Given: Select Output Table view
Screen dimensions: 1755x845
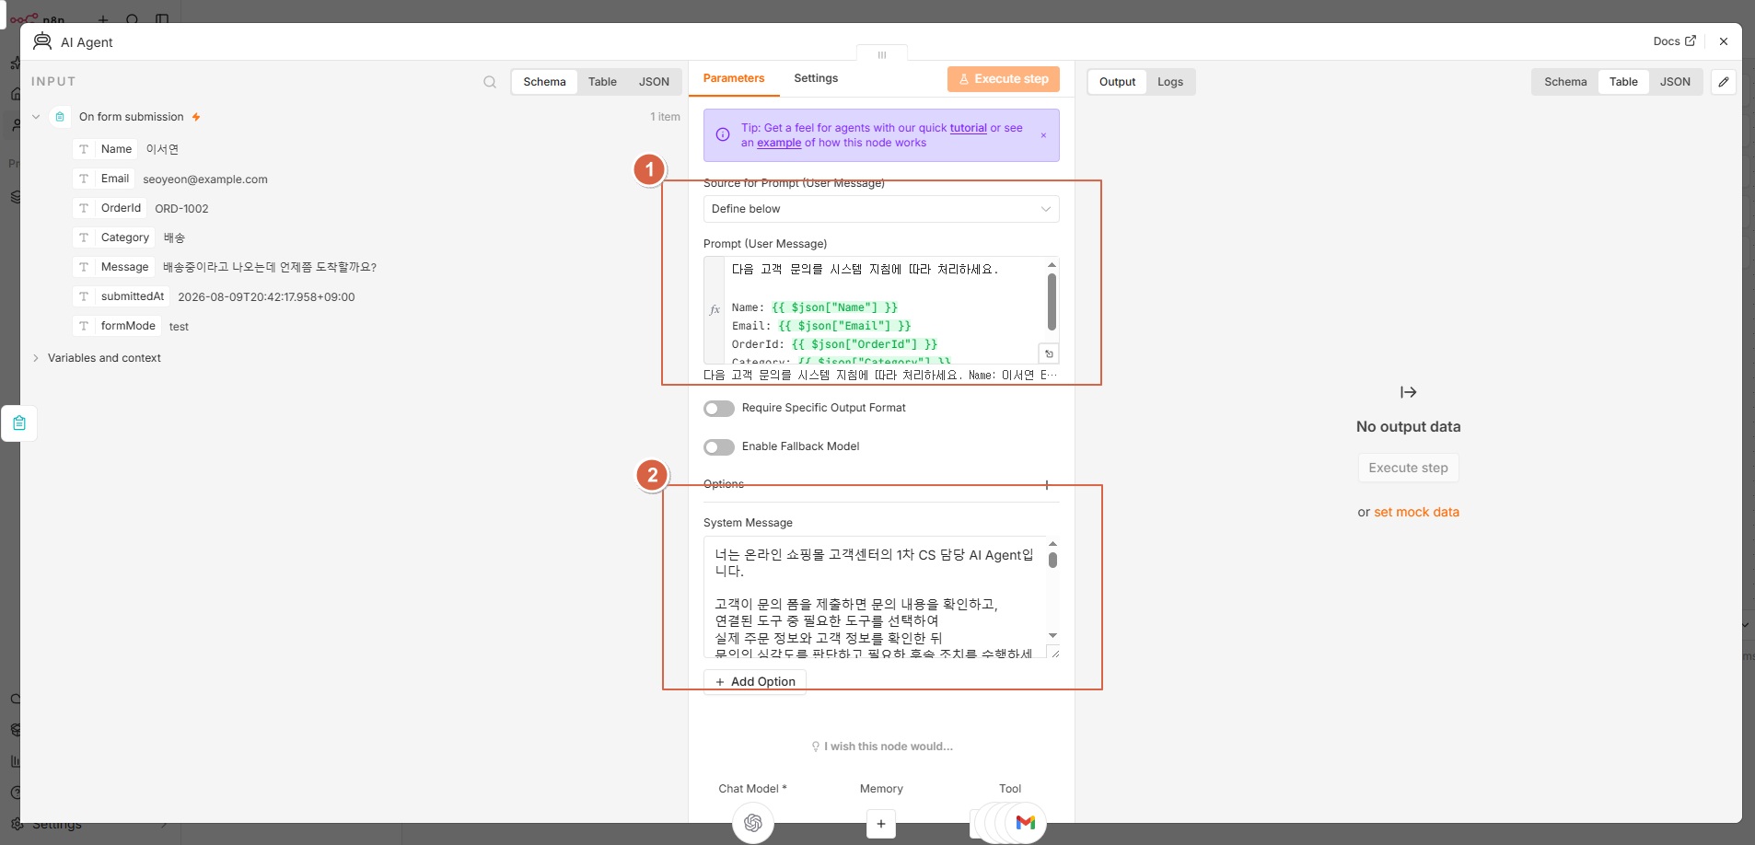Looking at the screenshot, I should tap(1623, 82).
